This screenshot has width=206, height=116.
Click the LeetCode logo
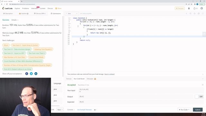(x=7, y=8)
